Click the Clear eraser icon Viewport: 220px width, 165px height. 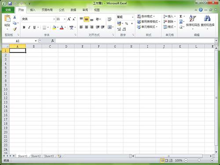click(181, 27)
